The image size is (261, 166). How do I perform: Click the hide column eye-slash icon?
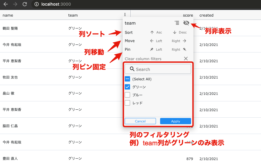[x=186, y=23]
